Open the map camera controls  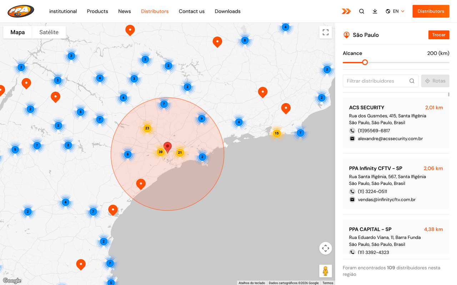click(x=326, y=248)
